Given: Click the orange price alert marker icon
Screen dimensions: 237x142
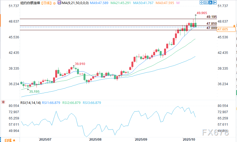Looking at the screenshot, I should pos(234,25).
